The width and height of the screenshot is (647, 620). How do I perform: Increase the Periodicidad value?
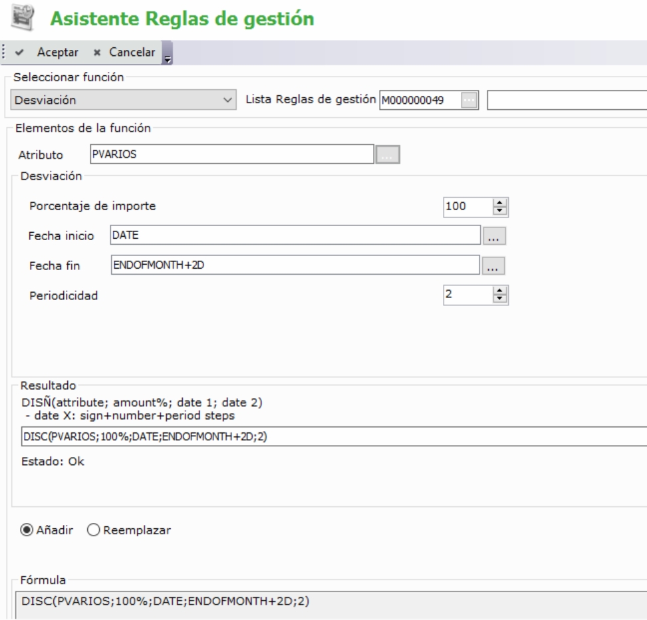point(499,291)
